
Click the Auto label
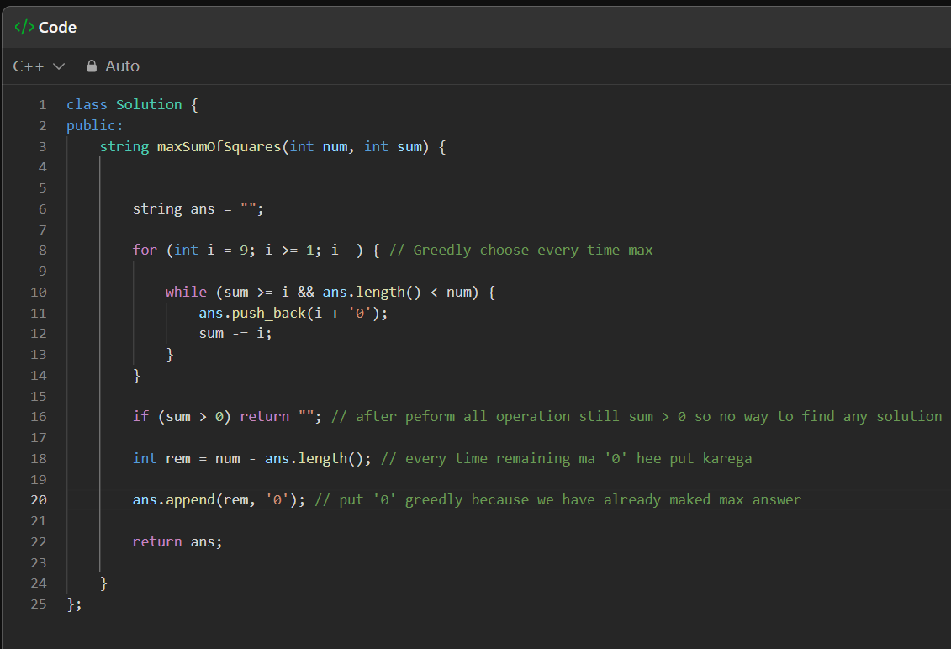[x=123, y=66]
